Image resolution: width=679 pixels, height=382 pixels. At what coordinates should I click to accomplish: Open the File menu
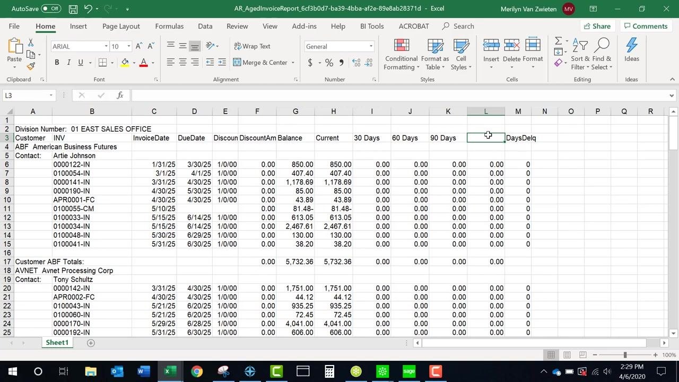(14, 26)
